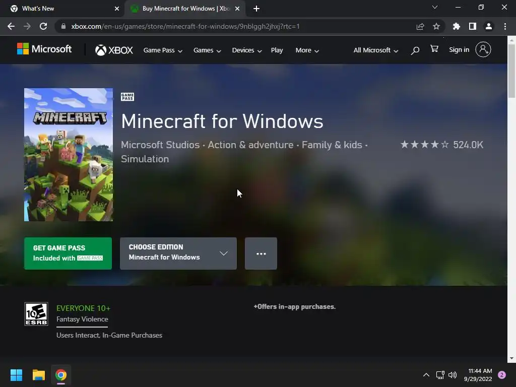
Task: Open Simulation genre link
Action: click(x=145, y=159)
